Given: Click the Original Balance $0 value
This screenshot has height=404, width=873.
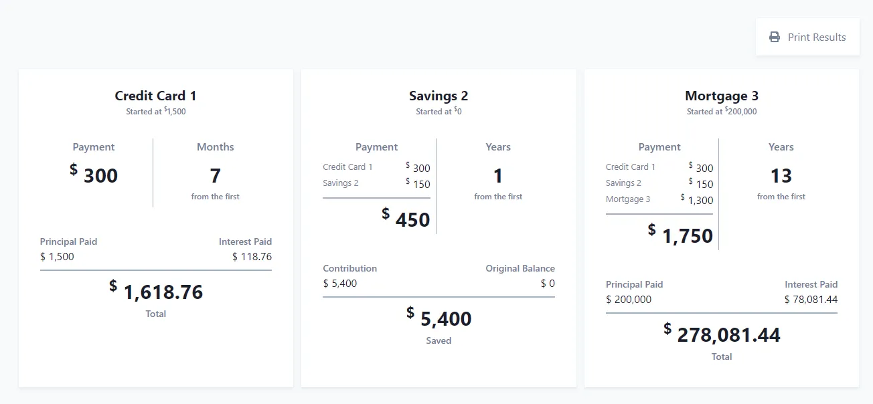Looking at the screenshot, I should tap(548, 283).
